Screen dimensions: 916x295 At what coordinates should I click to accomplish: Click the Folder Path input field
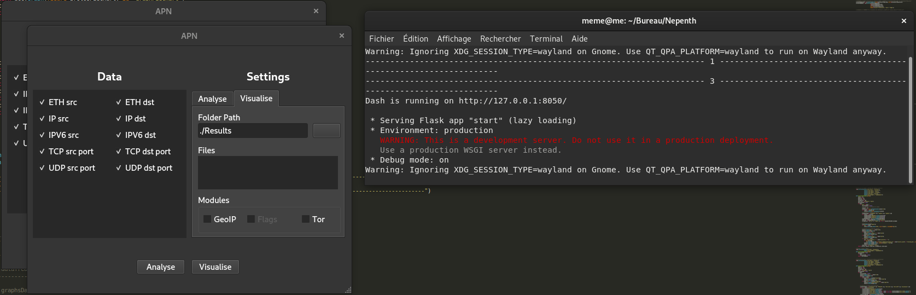pos(253,131)
